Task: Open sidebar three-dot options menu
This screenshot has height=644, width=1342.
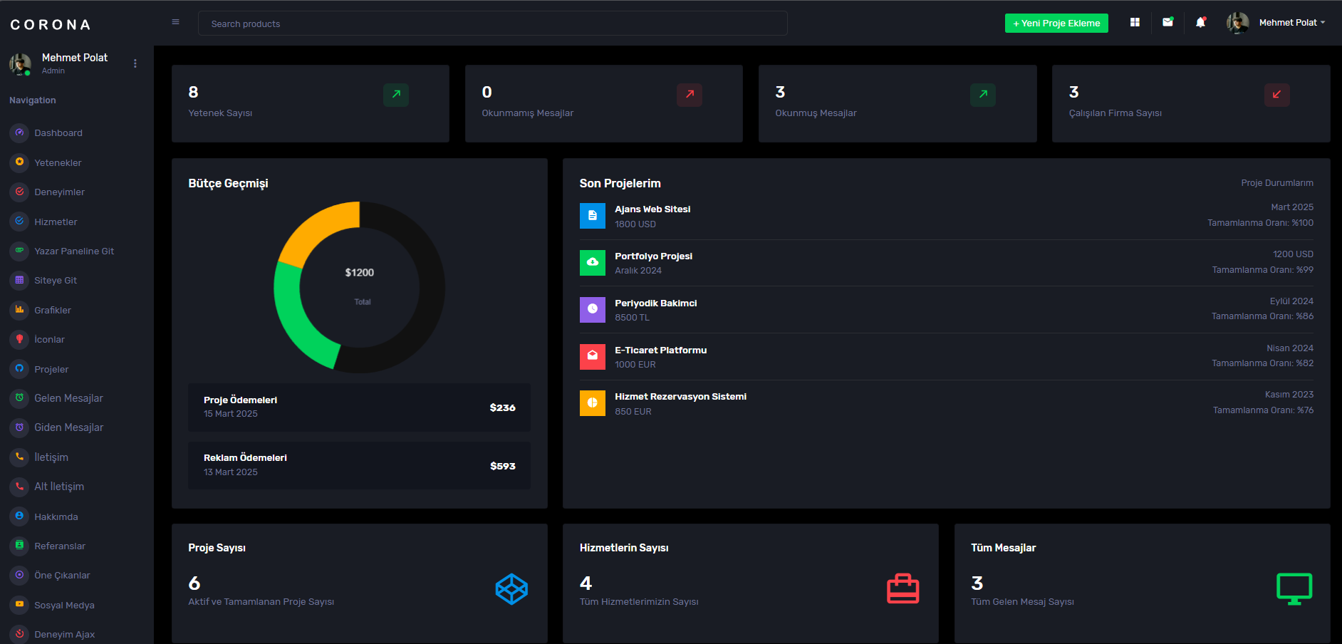Action: click(x=135, y=63)
